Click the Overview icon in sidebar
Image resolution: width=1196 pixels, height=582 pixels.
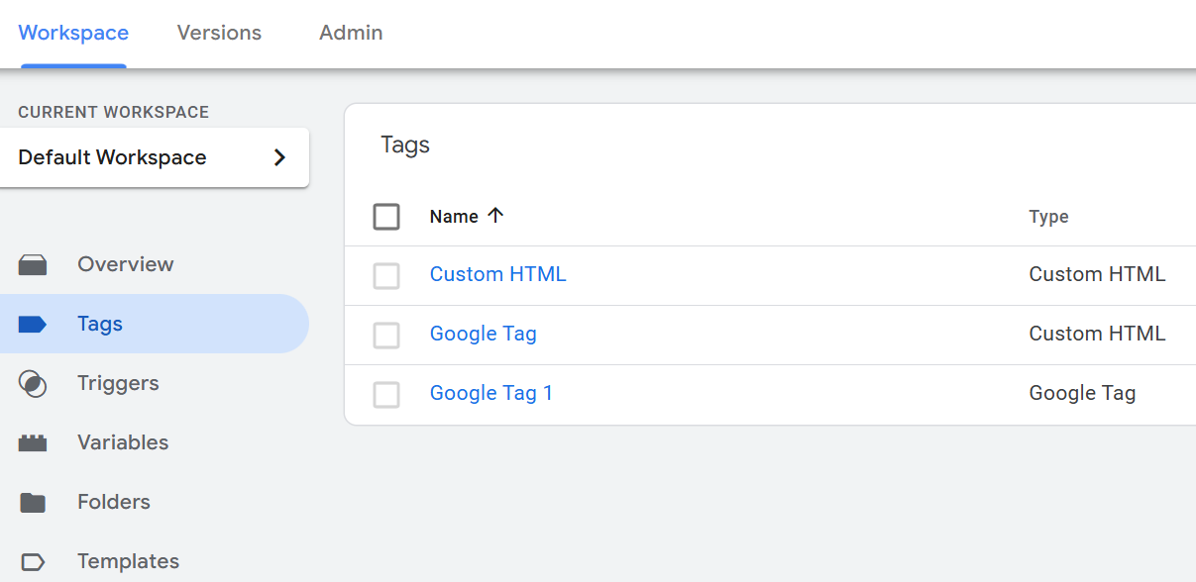click(33, 264)
